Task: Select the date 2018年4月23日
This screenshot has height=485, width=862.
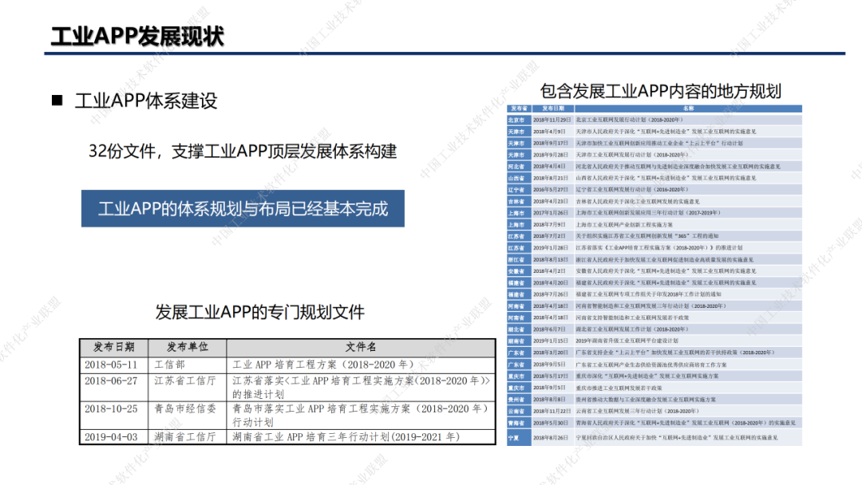Action: tap(550, 202)
